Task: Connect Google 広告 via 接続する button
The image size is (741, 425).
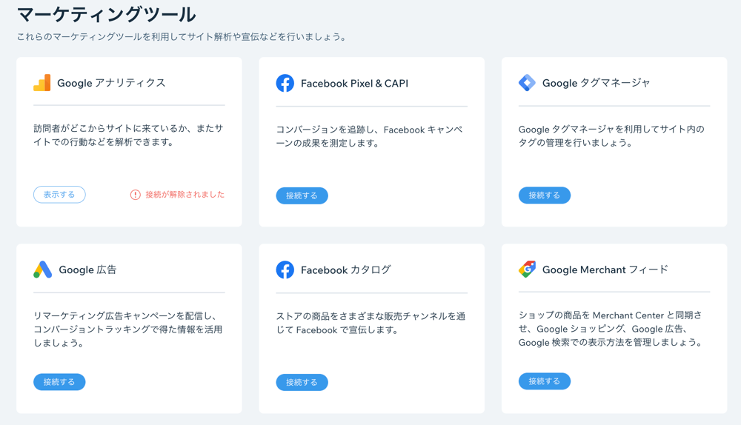Action: [x=59, y=382]
